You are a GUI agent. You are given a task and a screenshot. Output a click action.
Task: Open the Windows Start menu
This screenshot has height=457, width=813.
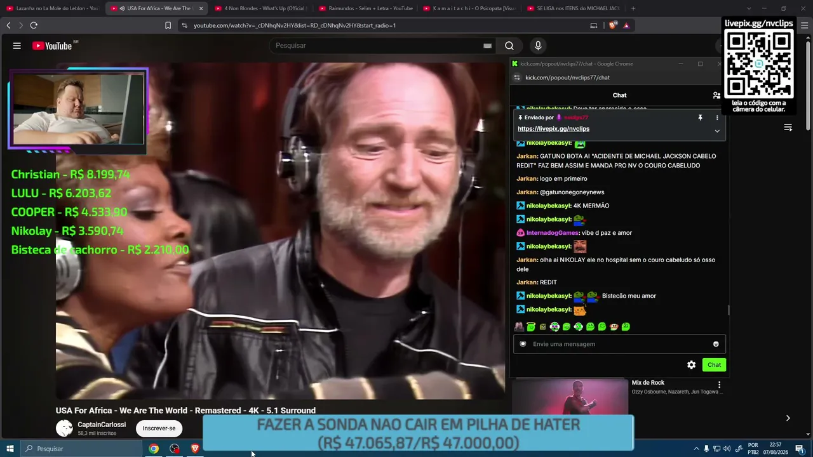tap(10, 449)
